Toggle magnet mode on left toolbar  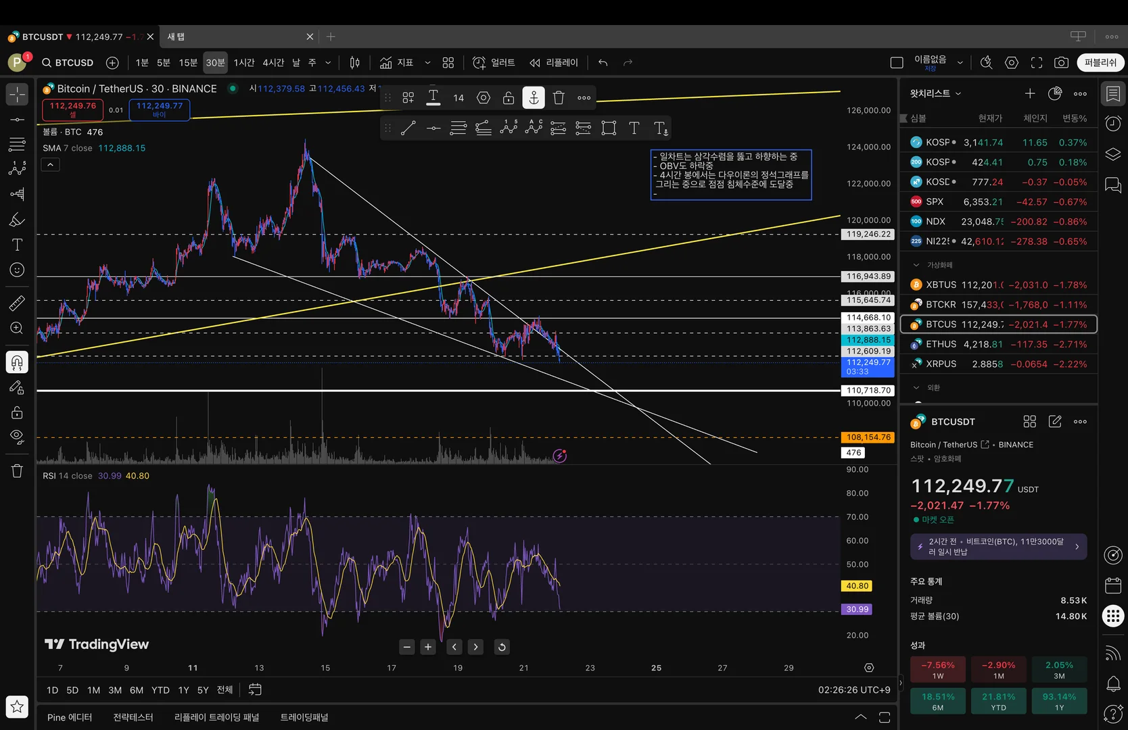pos(17,362)
